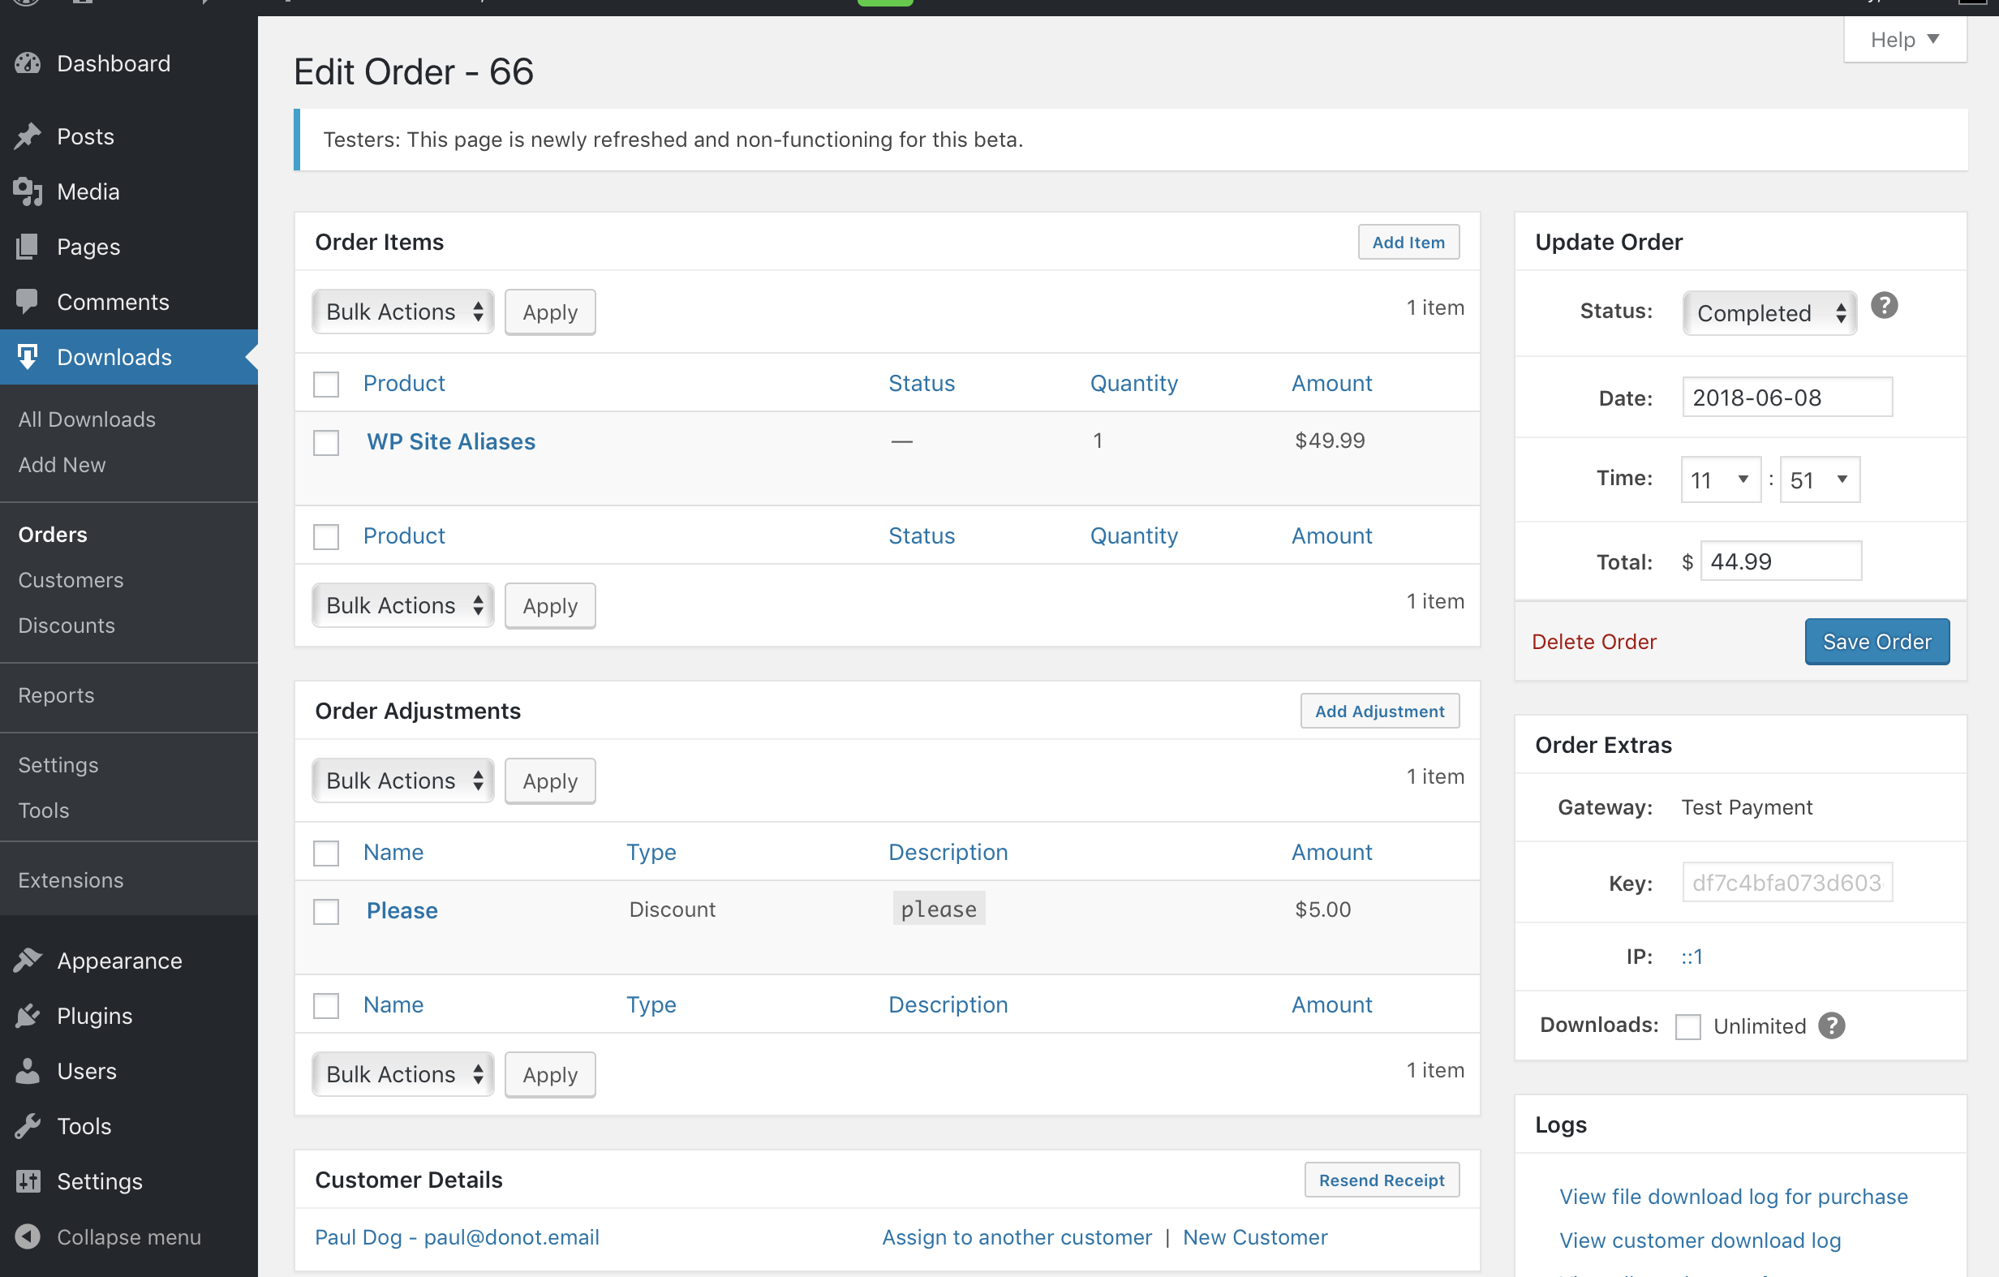Toggle select-all checkbox in Order Adjustments footer

[326, 1005]
